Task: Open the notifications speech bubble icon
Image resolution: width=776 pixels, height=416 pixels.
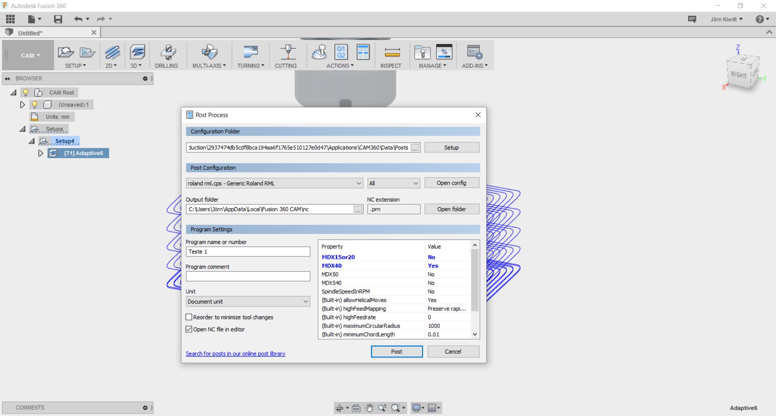Action: pyautogui.click(x=692, y=19)
